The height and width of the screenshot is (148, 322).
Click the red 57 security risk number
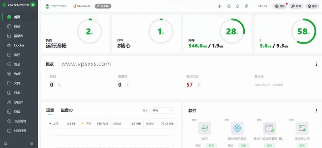(190, 85)
